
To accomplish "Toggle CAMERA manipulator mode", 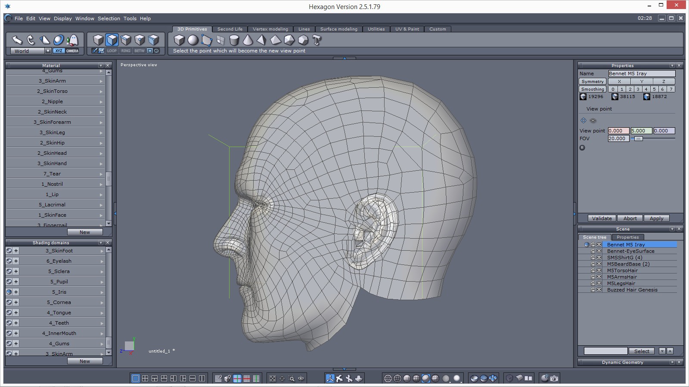I will coord(72,51).
